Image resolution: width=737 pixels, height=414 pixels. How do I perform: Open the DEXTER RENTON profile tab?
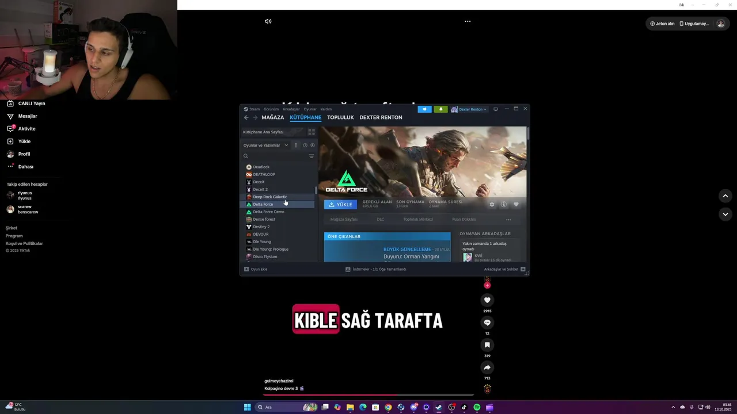pyautogui.click(x=381, y=117)
